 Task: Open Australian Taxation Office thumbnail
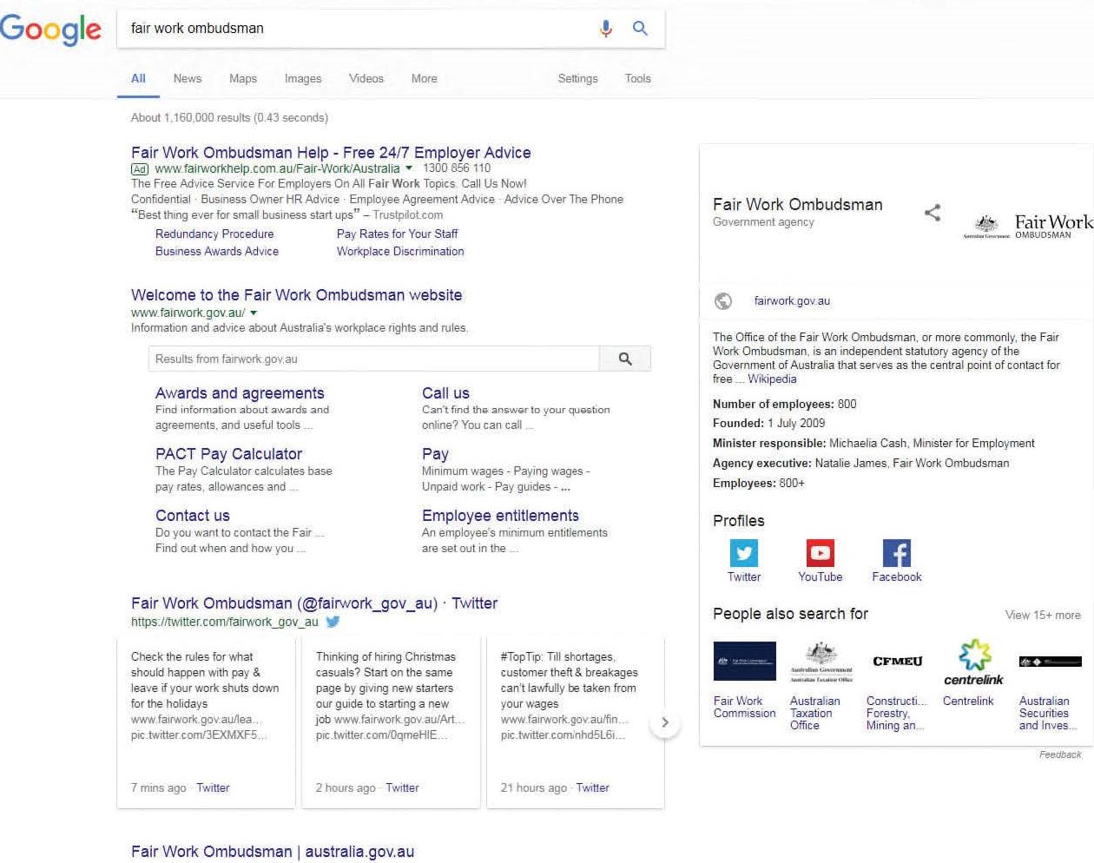[821, 663]
